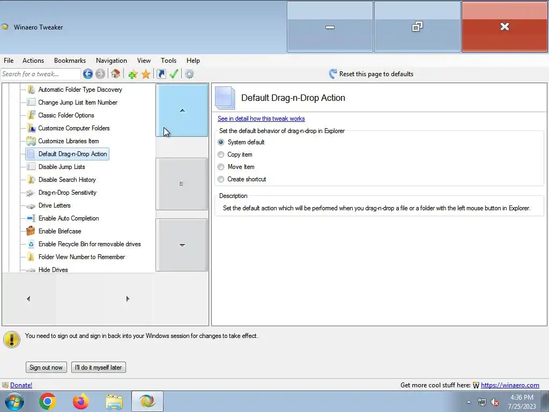Viewport: 549px width, 412px height.
Task: Select the Create shortcut radio button
Action: [x=221, y=179]
